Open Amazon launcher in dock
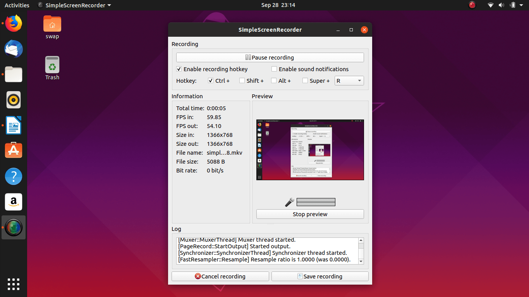This screenshot has height=297, width=529. tap(14, 201)
